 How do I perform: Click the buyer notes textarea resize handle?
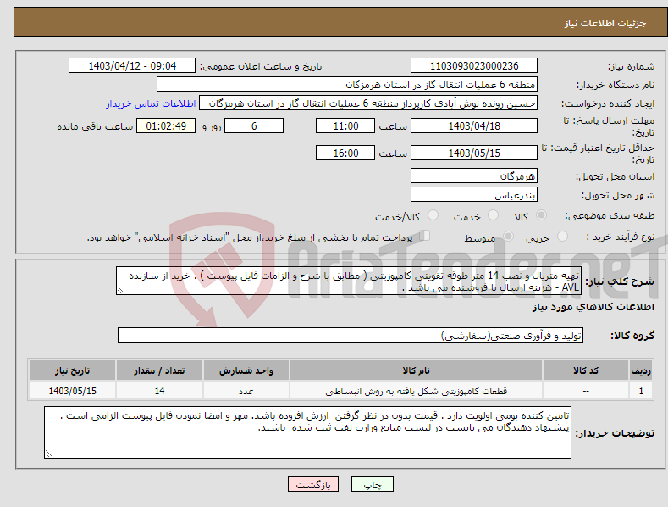click(49, 454)
